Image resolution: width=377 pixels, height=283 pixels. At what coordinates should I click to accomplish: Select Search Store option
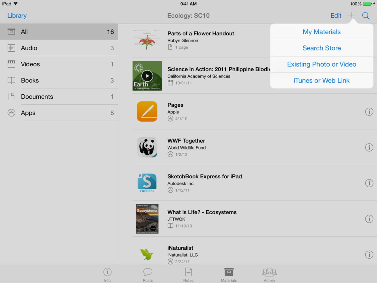[322, 48]
